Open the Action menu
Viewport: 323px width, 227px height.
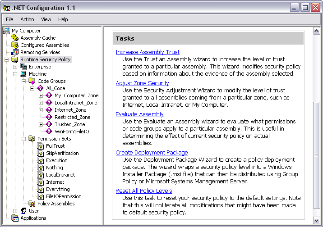27,19
